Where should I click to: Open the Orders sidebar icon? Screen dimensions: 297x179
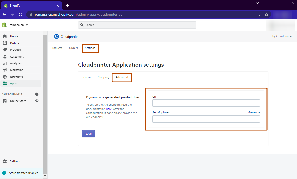pyautogui.click(x=5, y=43)
